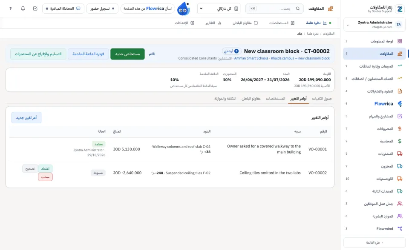Click the help question mark in top bar

(10, 9)
